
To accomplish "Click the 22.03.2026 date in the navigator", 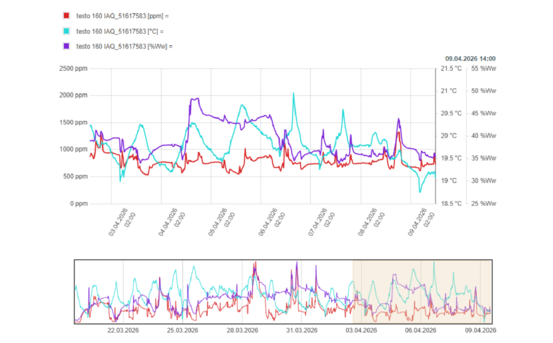I will pos(124,331).
